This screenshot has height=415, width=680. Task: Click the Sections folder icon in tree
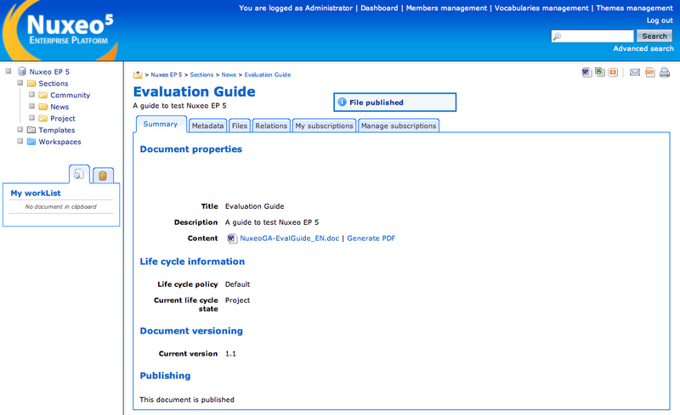[31, 83]
